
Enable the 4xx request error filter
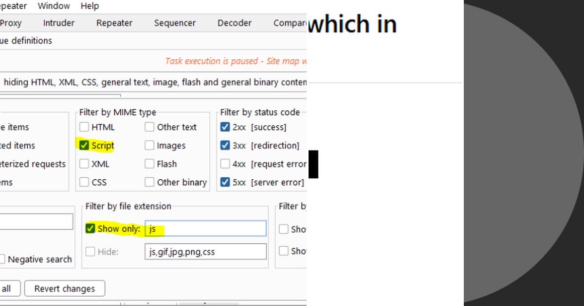(225, 164)
